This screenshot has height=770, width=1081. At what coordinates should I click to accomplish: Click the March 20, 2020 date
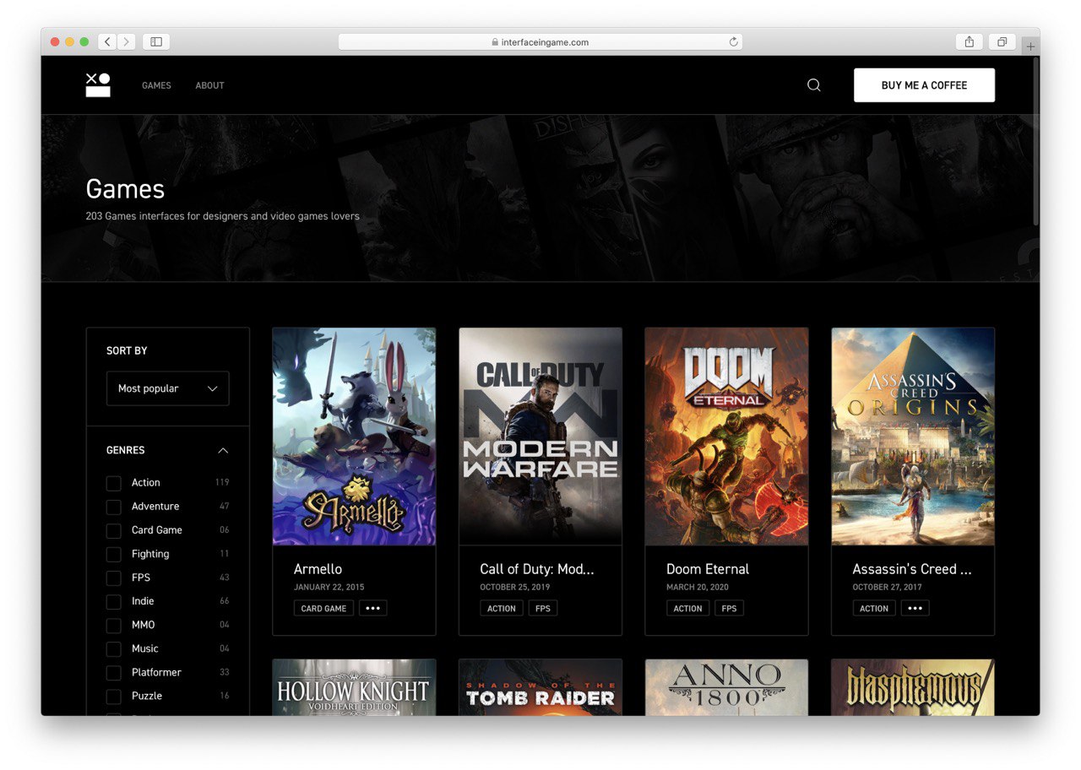[x=698, y=587]
